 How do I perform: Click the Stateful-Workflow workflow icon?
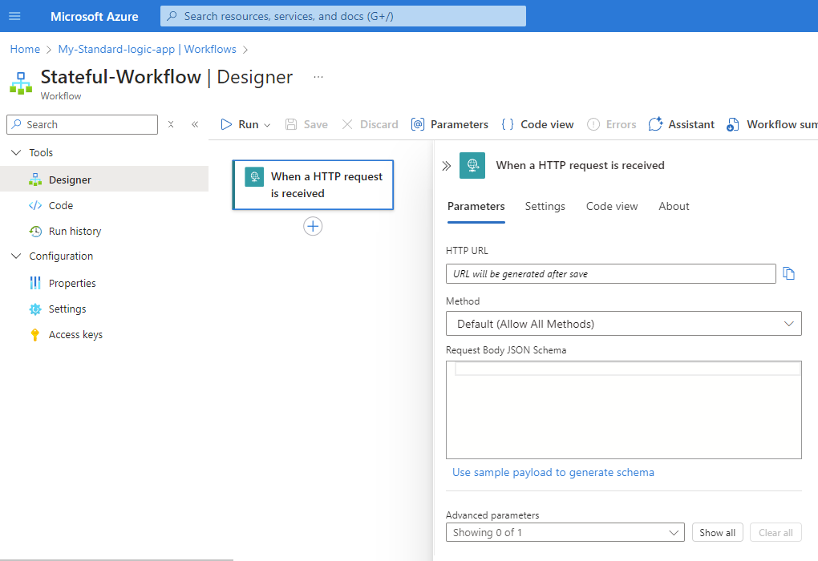[21, 83]
